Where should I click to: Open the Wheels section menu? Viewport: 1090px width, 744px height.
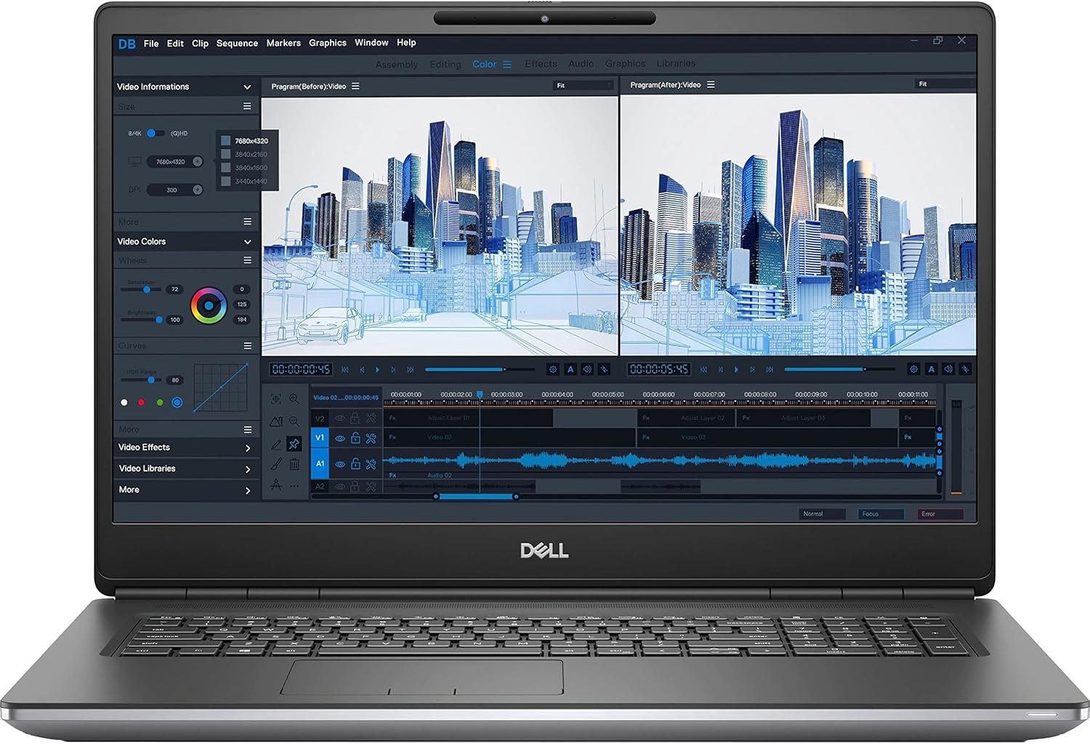(247, 260)
